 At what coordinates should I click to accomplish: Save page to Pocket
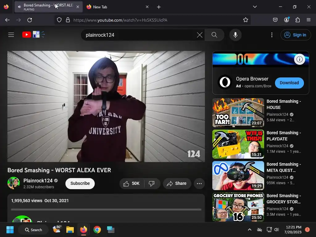point(275,20)
